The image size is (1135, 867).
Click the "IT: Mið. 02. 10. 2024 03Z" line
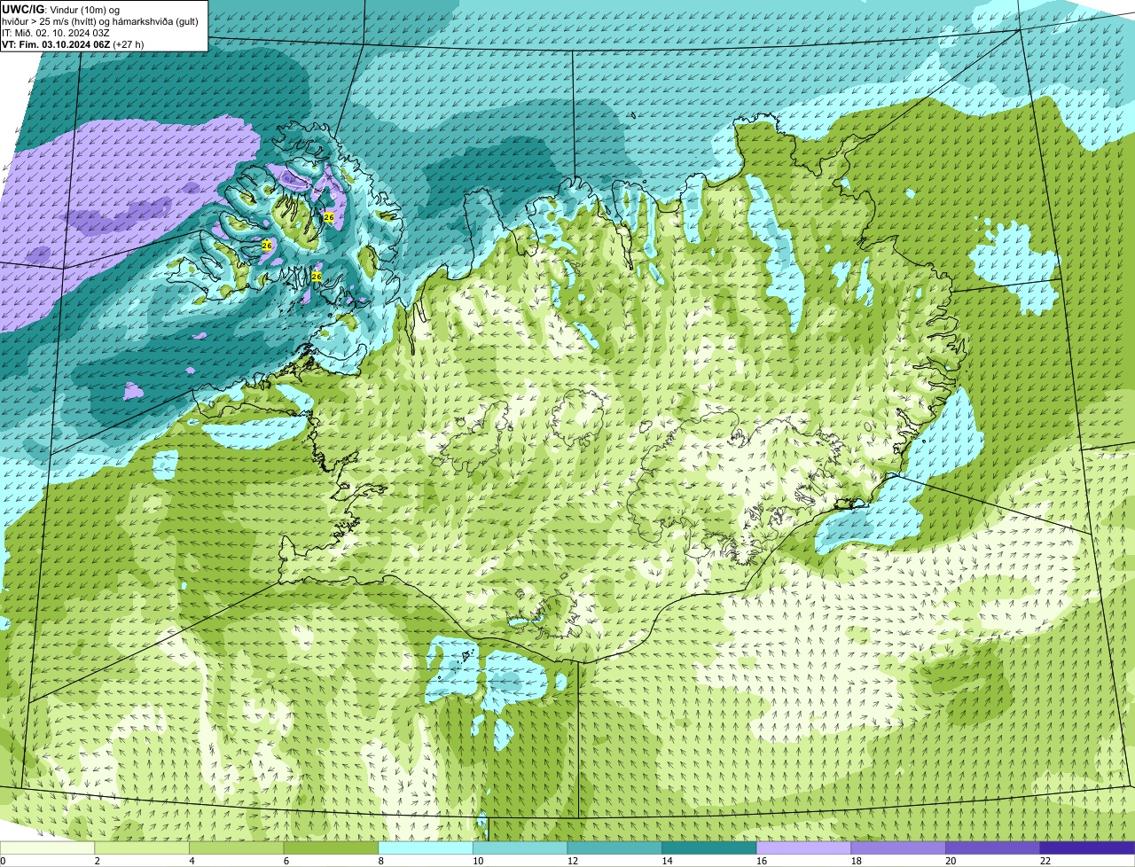[x=56, y=33]
